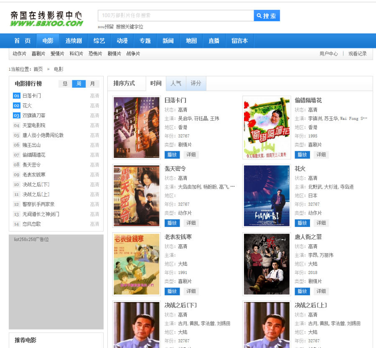Switch ranking to 月 tab
The width and height of the screenshot is (376, 348).
(x=92, y=84)
